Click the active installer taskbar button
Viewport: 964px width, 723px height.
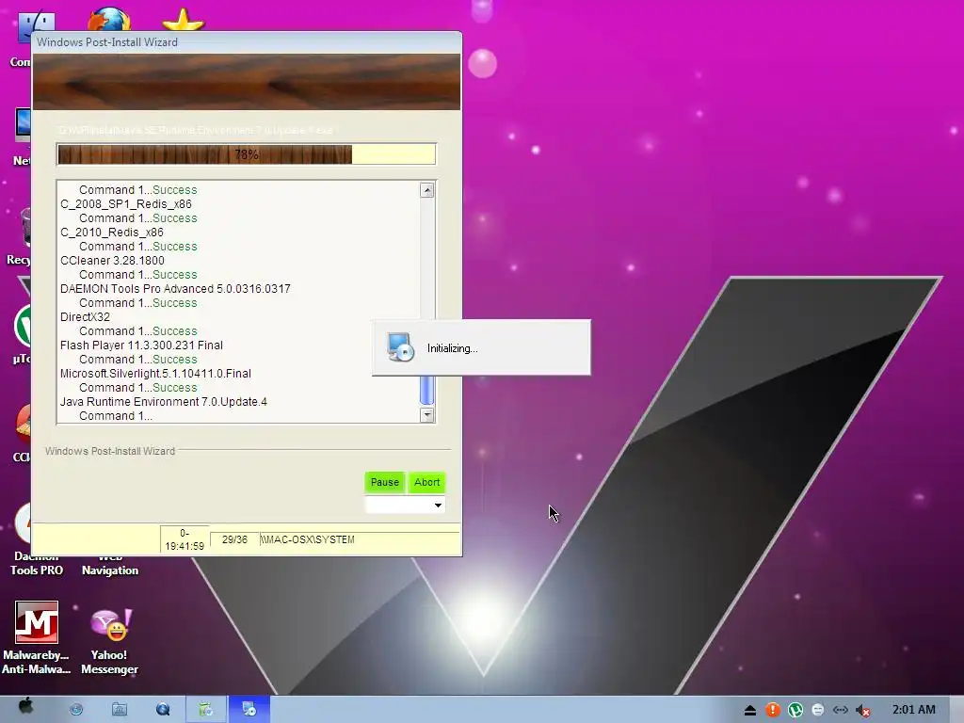coord(249,710)
